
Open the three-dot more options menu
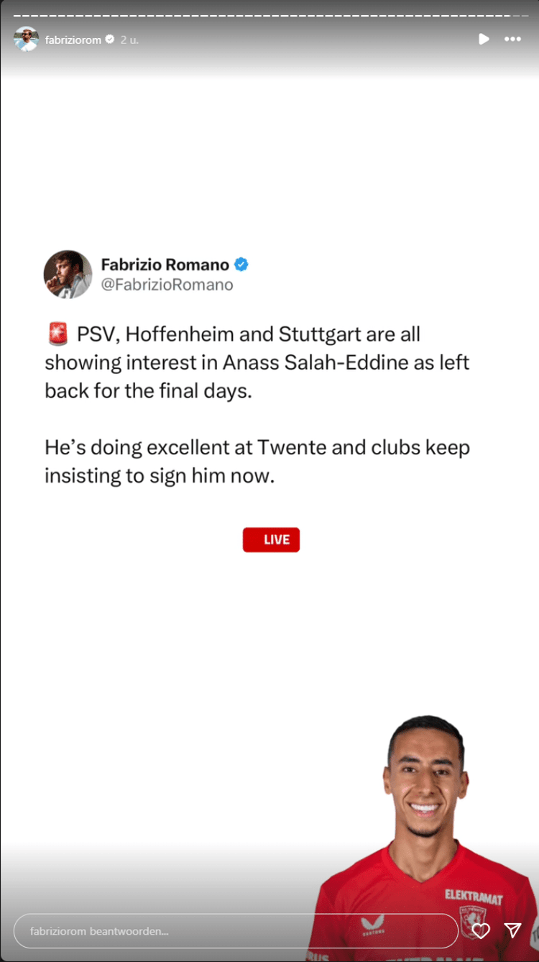point(512,39)
